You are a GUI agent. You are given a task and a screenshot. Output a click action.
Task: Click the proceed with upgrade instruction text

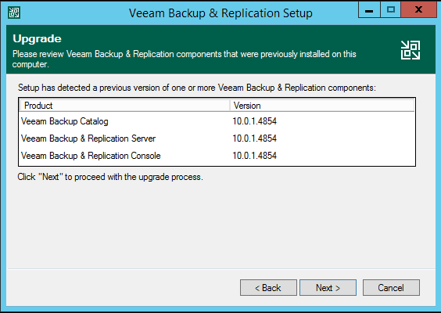[110, 177]
